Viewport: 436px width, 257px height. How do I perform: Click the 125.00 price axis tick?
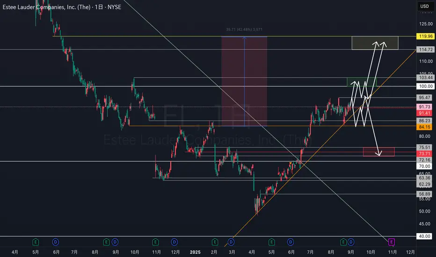pyautogui.click(x=426, y=24)
